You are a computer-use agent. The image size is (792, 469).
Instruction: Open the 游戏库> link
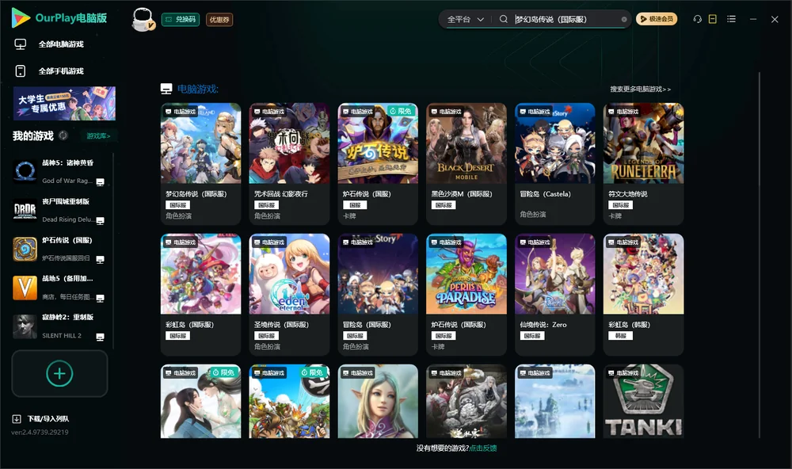98,136
